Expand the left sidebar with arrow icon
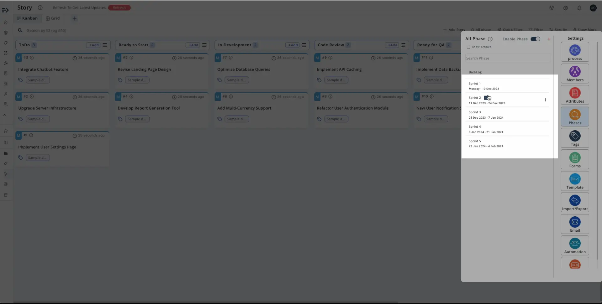Viewport: 602px width, 304px height. click(x=5, y=10)
